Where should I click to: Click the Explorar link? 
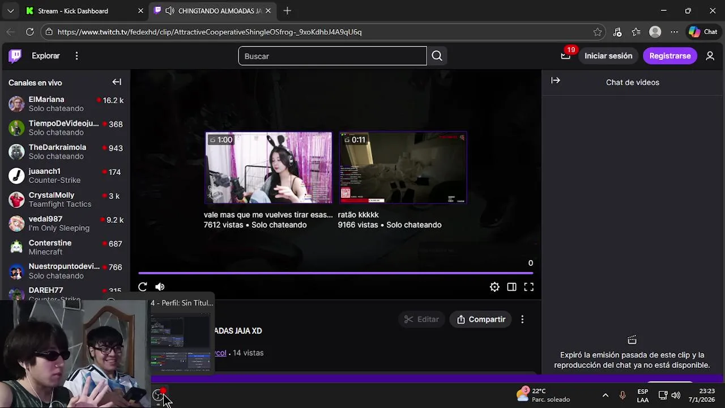46,56
